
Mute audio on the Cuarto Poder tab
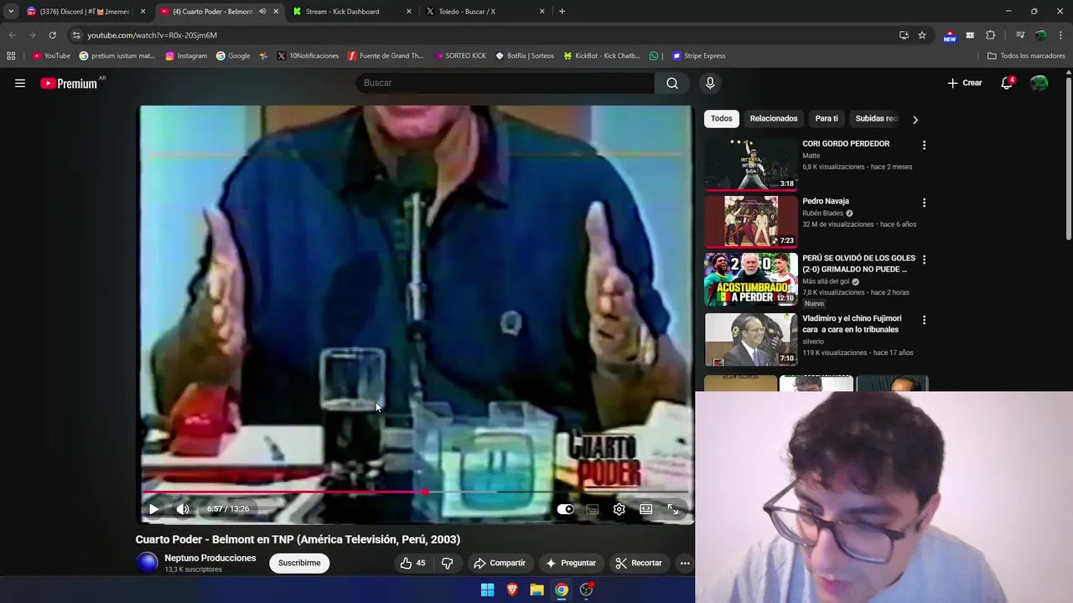(262, 12)
